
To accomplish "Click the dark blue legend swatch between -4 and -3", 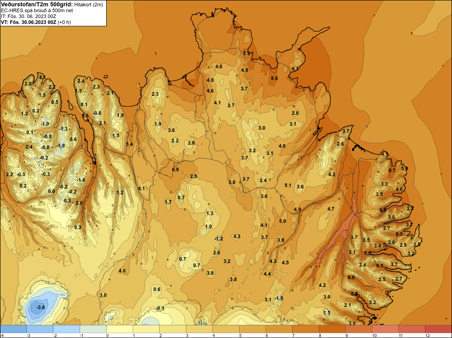I will 13,329.
